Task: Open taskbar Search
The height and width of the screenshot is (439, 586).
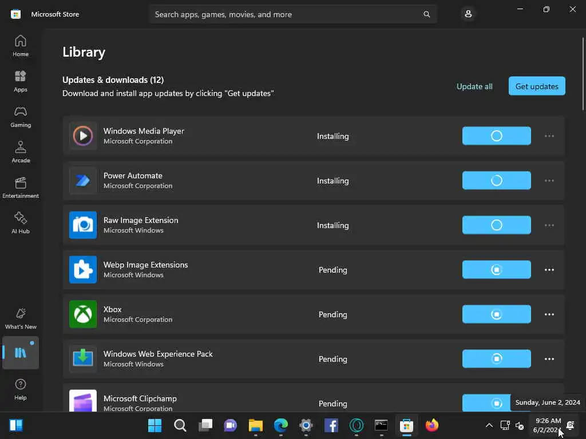Action: coord(180,425)
